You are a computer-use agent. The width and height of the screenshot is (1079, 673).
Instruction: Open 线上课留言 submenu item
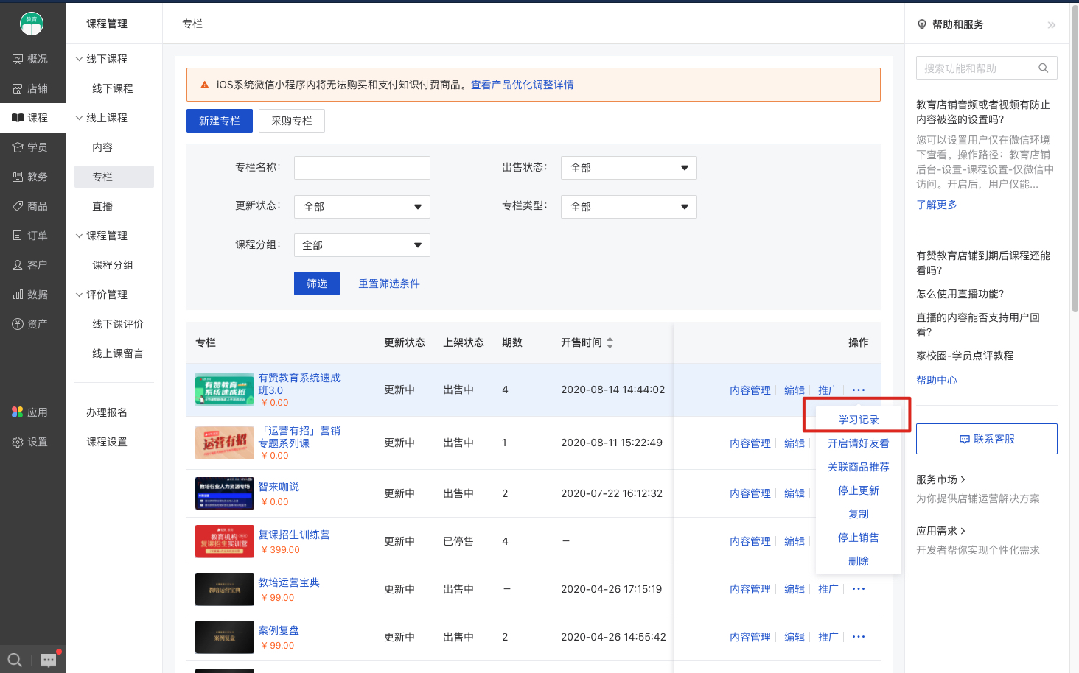(118, 353)
